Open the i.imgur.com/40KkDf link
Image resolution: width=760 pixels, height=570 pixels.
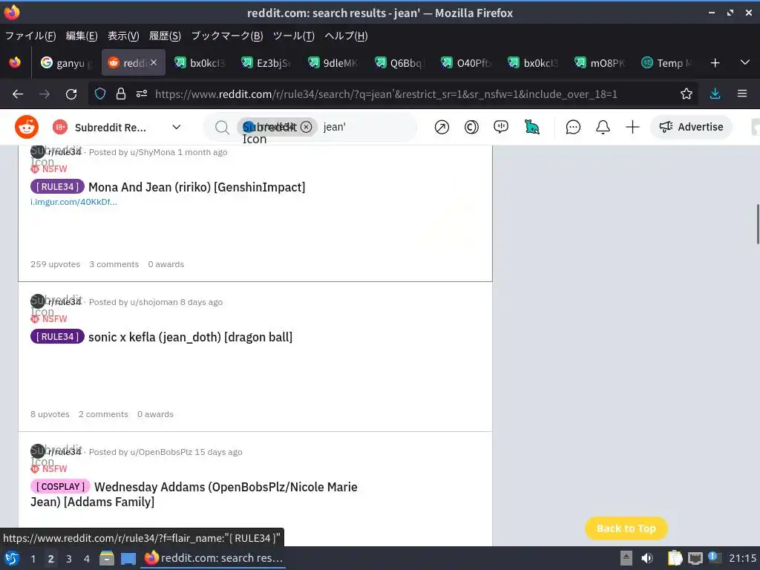[73, 202]
